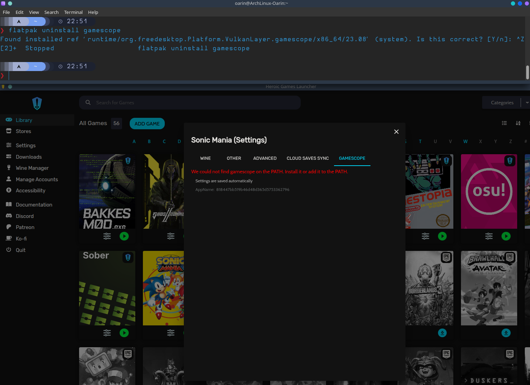
Task: Open settings for the Sober card
Action: (107, 333)
